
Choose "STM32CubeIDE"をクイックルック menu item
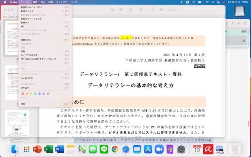(x=45, y=59)
